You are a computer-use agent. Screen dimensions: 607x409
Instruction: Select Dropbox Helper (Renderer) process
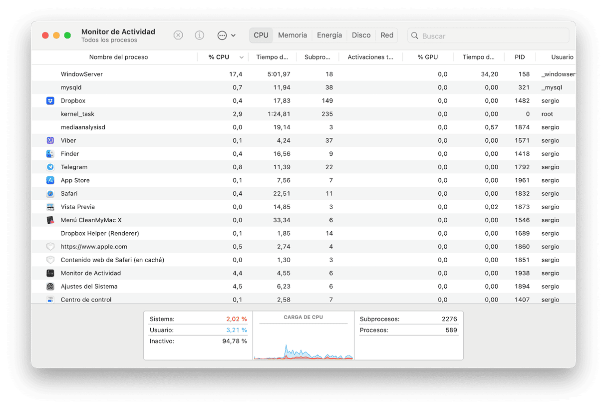[x=100, y=233]
